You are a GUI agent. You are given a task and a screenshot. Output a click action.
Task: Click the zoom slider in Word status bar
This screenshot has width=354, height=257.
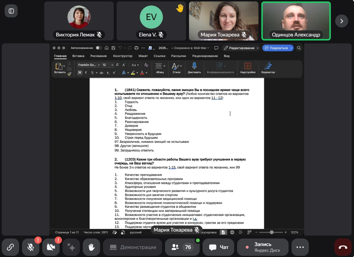272,232
